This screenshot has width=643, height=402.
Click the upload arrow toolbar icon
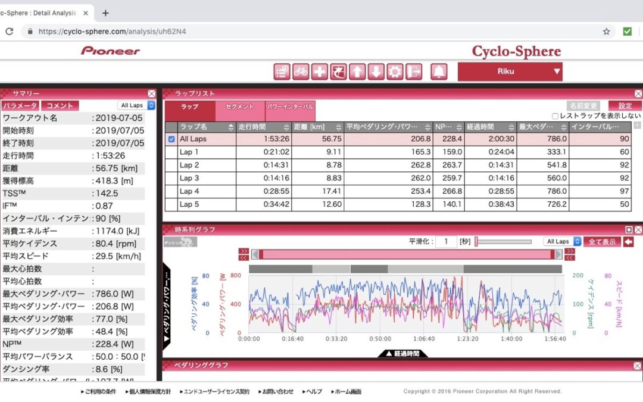357,72
